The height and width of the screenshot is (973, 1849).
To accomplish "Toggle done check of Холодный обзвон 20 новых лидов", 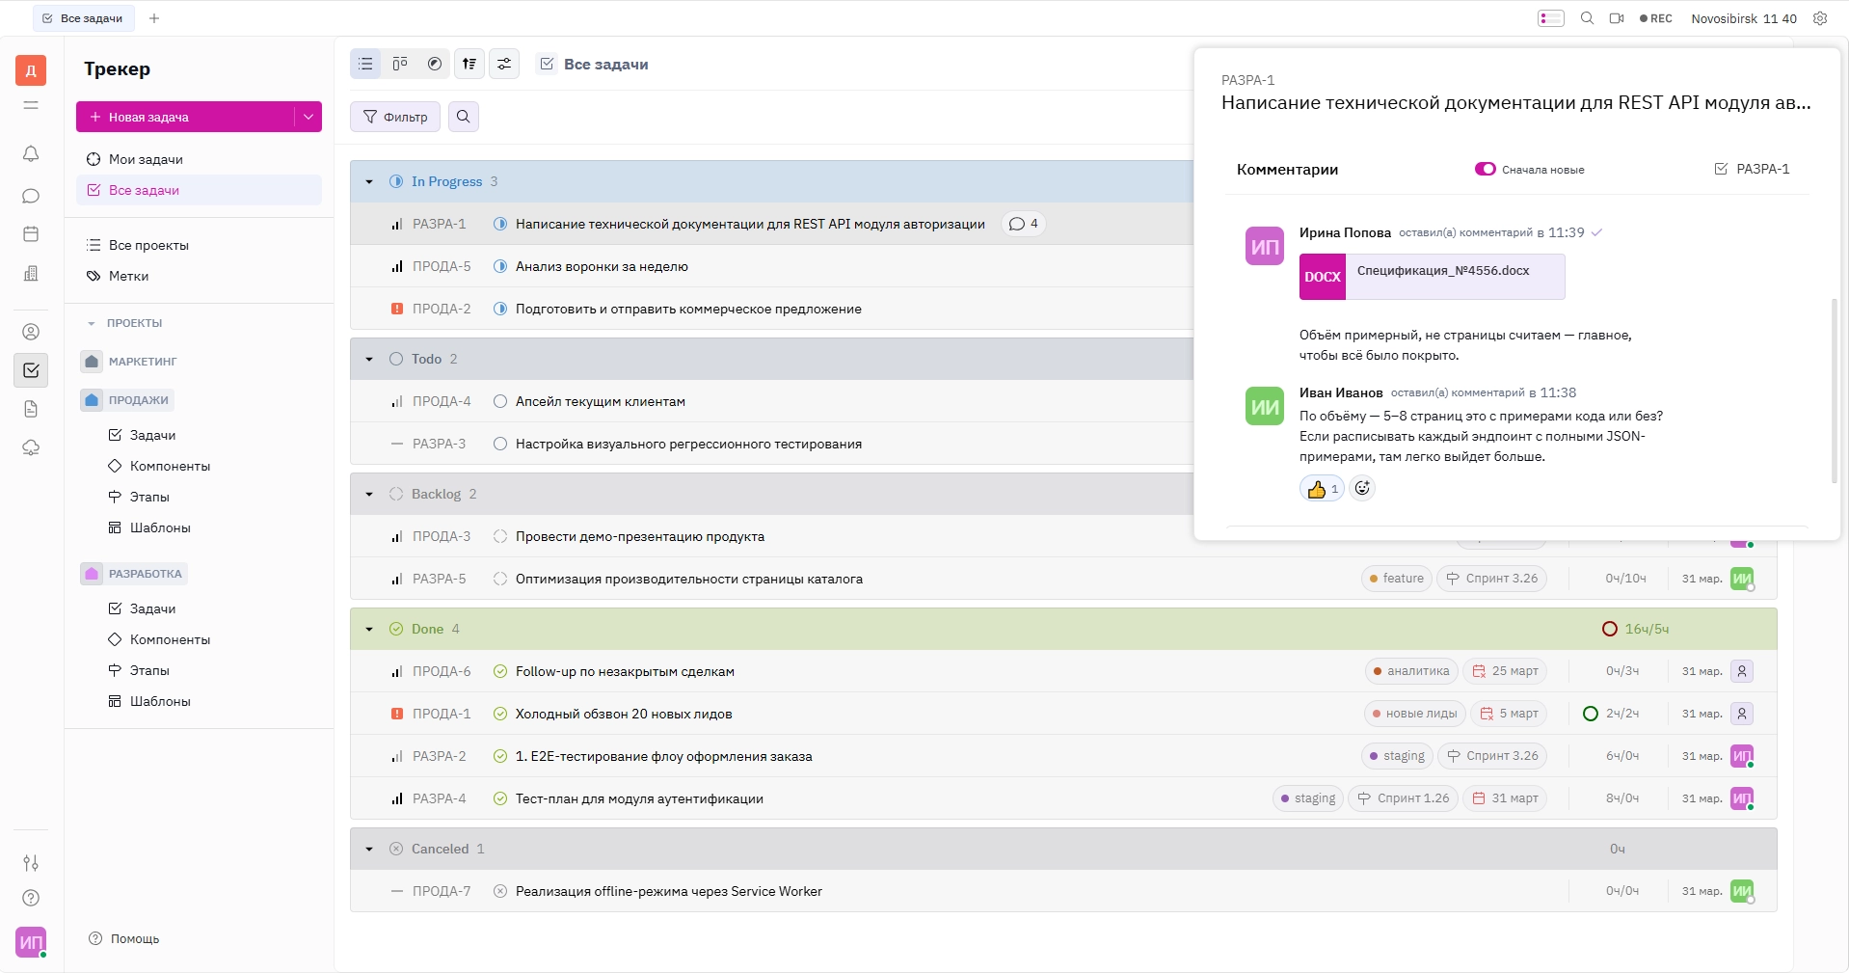I will 500,714.
